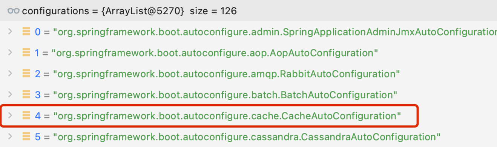Image resolution: width=497 pixels, height=147 pixels.
Task: Expand element 5 CassandraAutoConfiguration node
Action: (11, 136)
